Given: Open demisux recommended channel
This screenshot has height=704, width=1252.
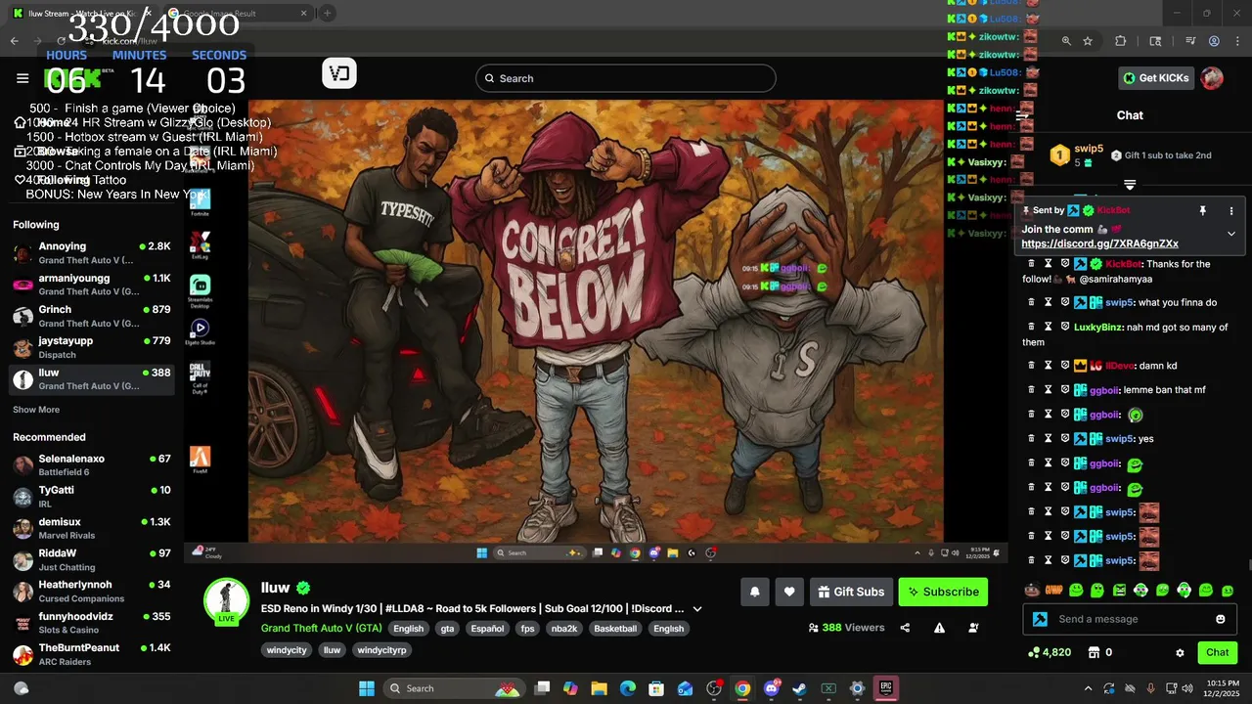Looking at the screenshot, I should pos(92,529).
